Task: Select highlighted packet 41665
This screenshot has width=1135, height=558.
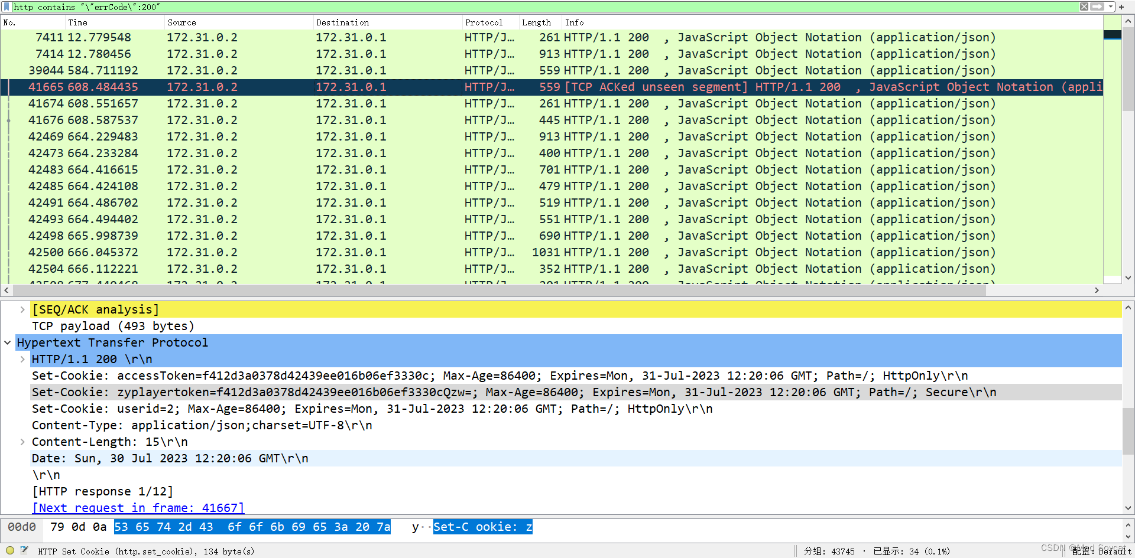Action: pos(552,87)
